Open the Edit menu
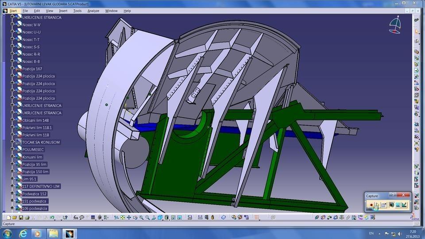This screenshot has height=239, width=425. (37, 11)
